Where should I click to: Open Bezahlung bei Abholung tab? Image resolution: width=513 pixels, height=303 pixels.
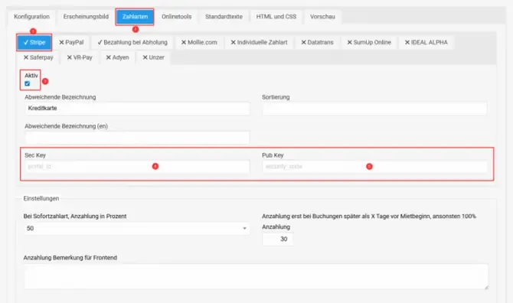click(132, 43)
